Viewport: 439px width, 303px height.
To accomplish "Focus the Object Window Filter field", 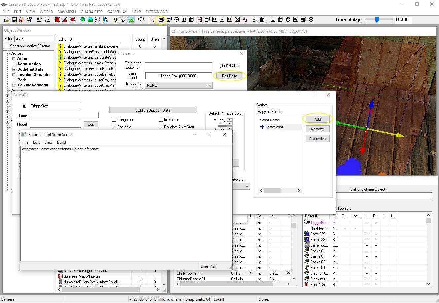I will pyautogui.click(x=34, y=39).
